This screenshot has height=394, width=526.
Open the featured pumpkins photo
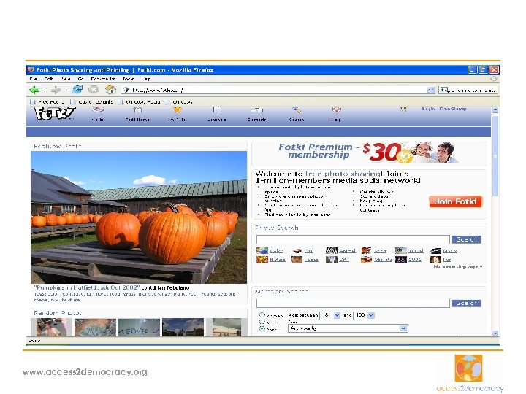[x=139, y=217]
